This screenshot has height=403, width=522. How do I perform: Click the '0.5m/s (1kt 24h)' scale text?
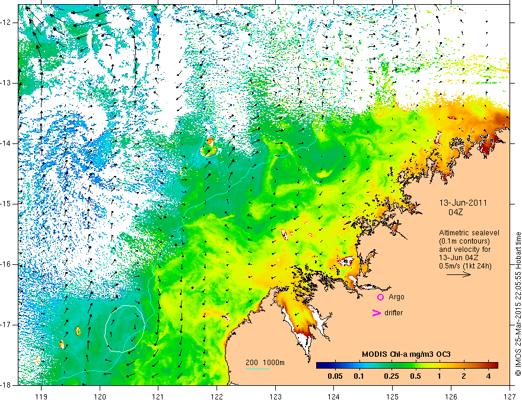click(466, 266)
